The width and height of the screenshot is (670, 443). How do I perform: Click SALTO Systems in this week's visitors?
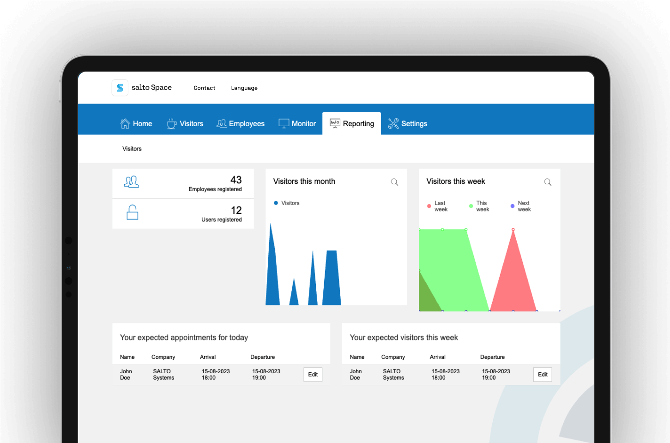(393, 375)
